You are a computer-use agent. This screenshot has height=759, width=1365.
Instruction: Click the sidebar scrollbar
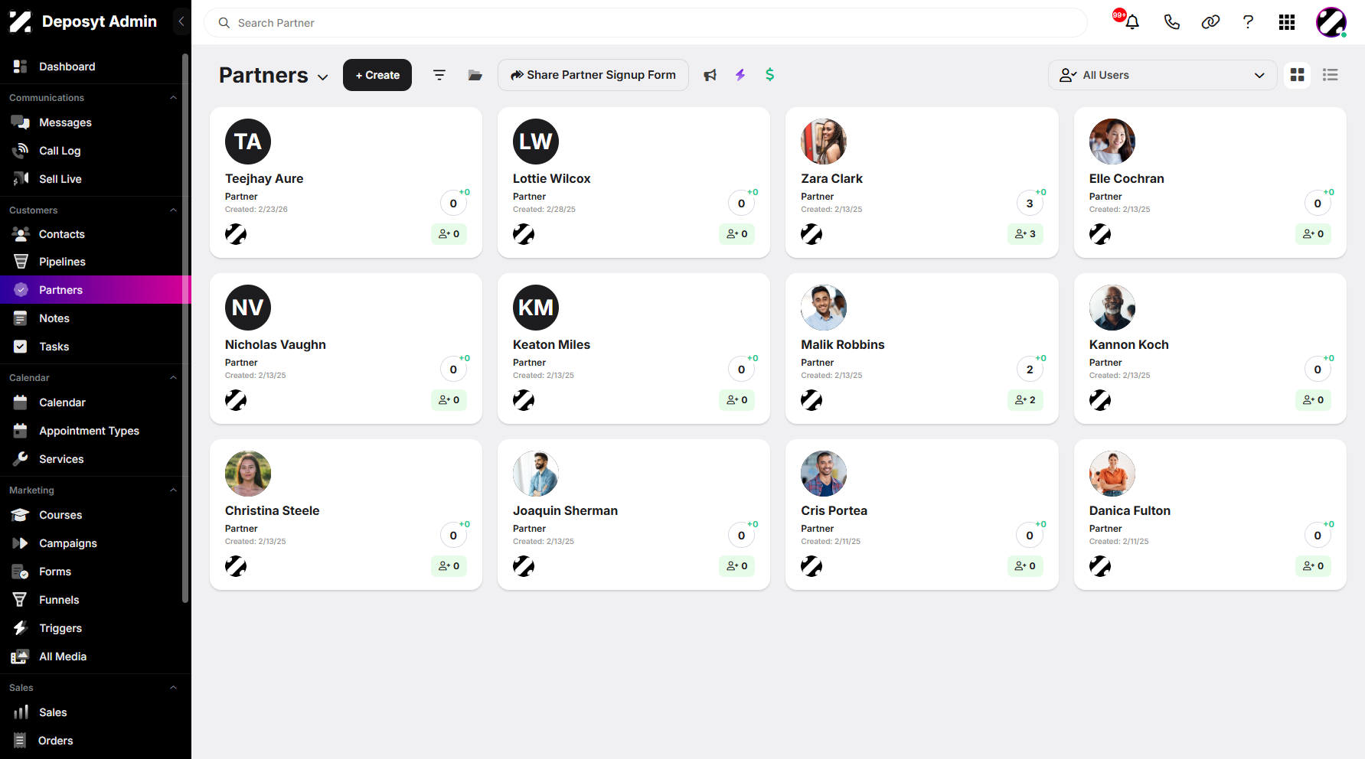point(185,327)
